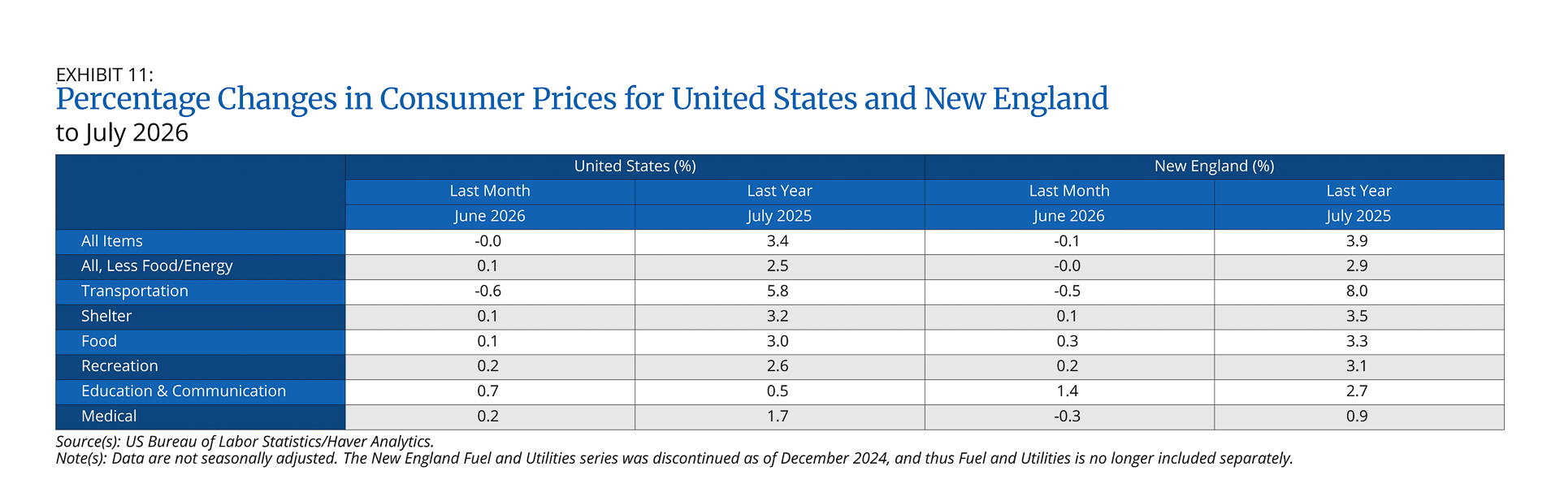Click New England Education last month value 1.4
Screen dimensions: 1560x501
click(x=1067, y=391)
